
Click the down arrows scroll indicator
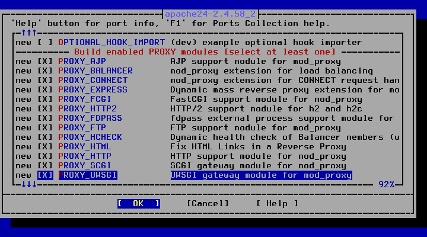coord(29,185)
